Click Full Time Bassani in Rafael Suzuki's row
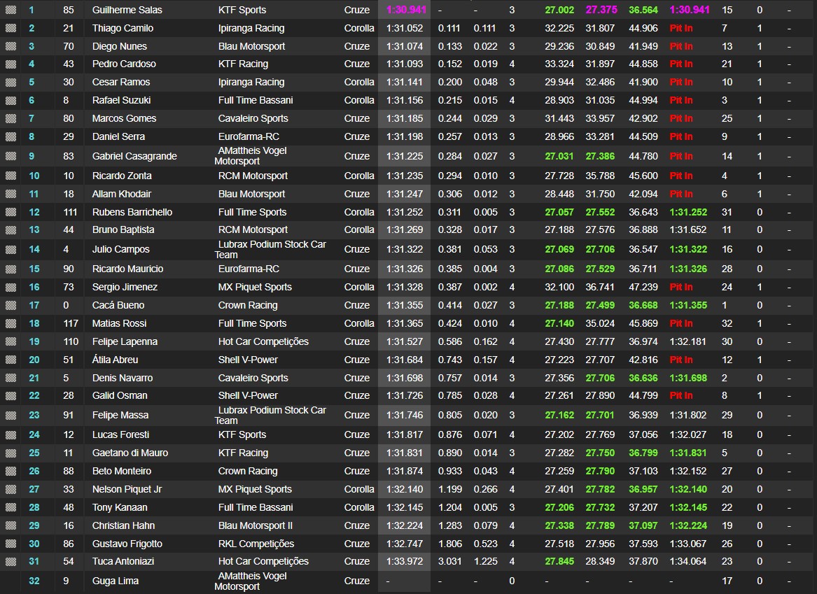Image resolution: width=817 pixels, height=594 pixels. point(256,101)
